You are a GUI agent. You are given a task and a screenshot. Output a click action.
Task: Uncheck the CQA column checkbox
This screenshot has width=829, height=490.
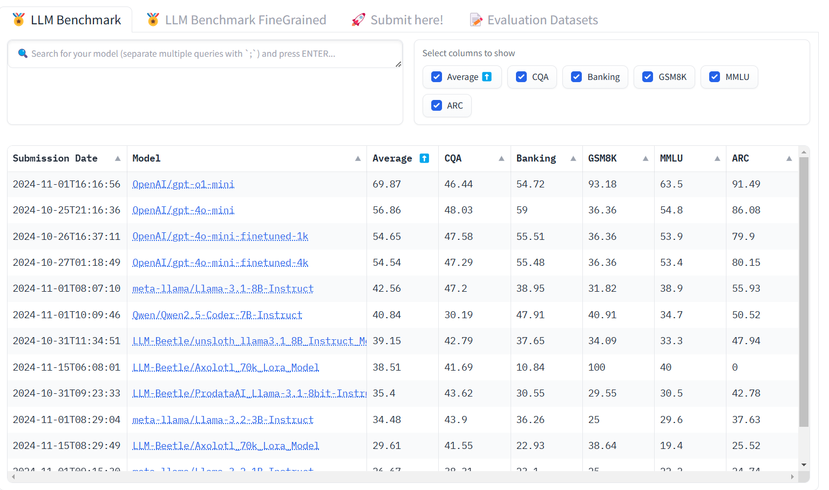[521, 77]
